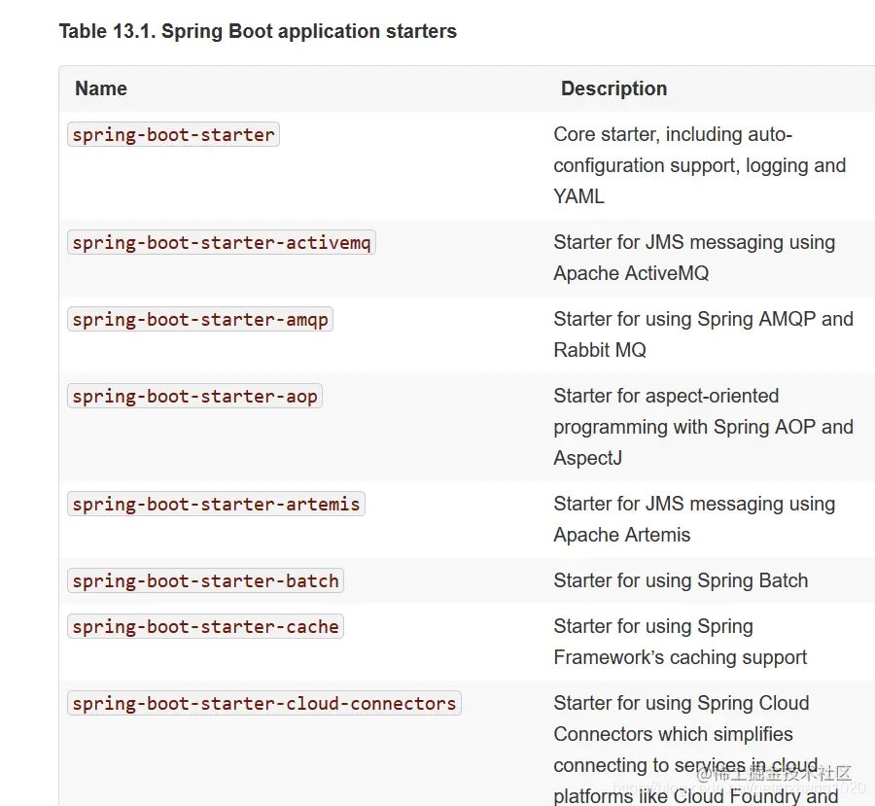Image resolution: width=875 pixels, height=806 pixels.
Task: Click the Spring Framework's caching support description
Action: 680,643
